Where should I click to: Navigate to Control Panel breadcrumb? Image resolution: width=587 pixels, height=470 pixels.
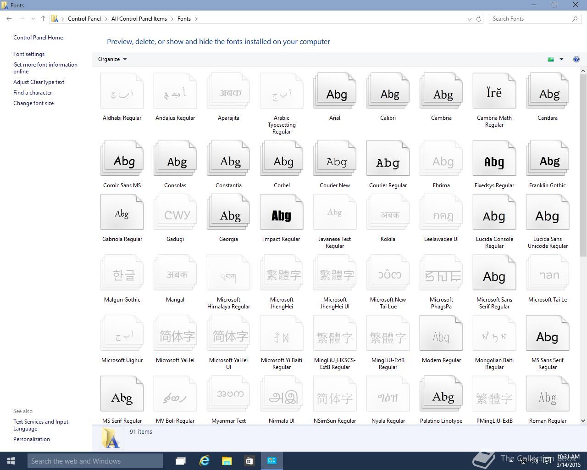(84, 19)
